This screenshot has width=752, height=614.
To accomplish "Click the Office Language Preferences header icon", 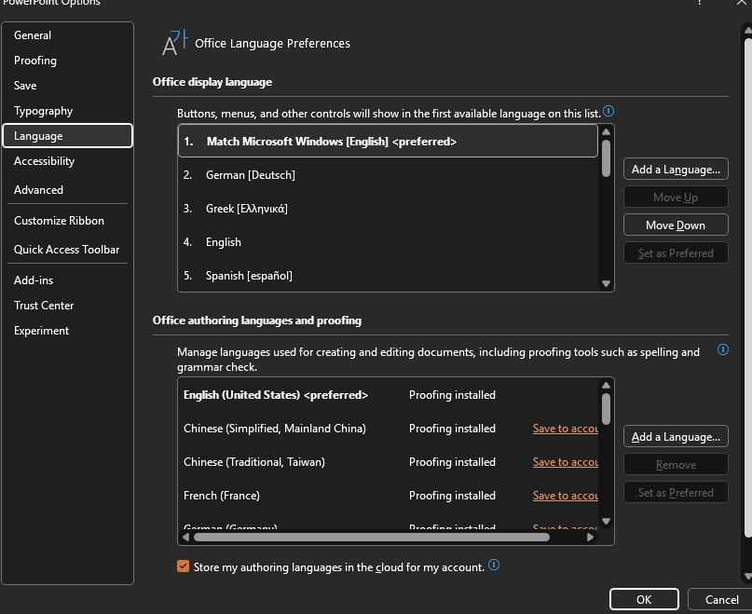I will [x=172, y=40].
